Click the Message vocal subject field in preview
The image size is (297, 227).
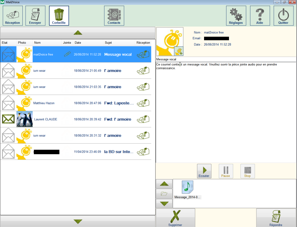[x=226, y=59]
